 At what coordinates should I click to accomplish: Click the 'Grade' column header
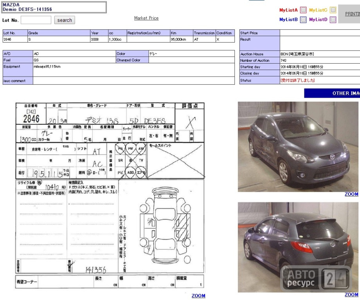tap(33, 33)
